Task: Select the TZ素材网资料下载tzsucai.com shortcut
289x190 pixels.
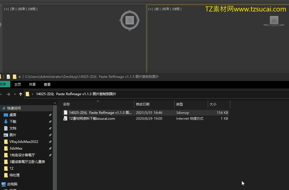Action: point(92,118)
